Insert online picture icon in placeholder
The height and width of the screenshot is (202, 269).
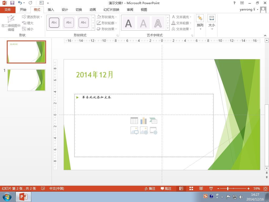coord(144,130)
